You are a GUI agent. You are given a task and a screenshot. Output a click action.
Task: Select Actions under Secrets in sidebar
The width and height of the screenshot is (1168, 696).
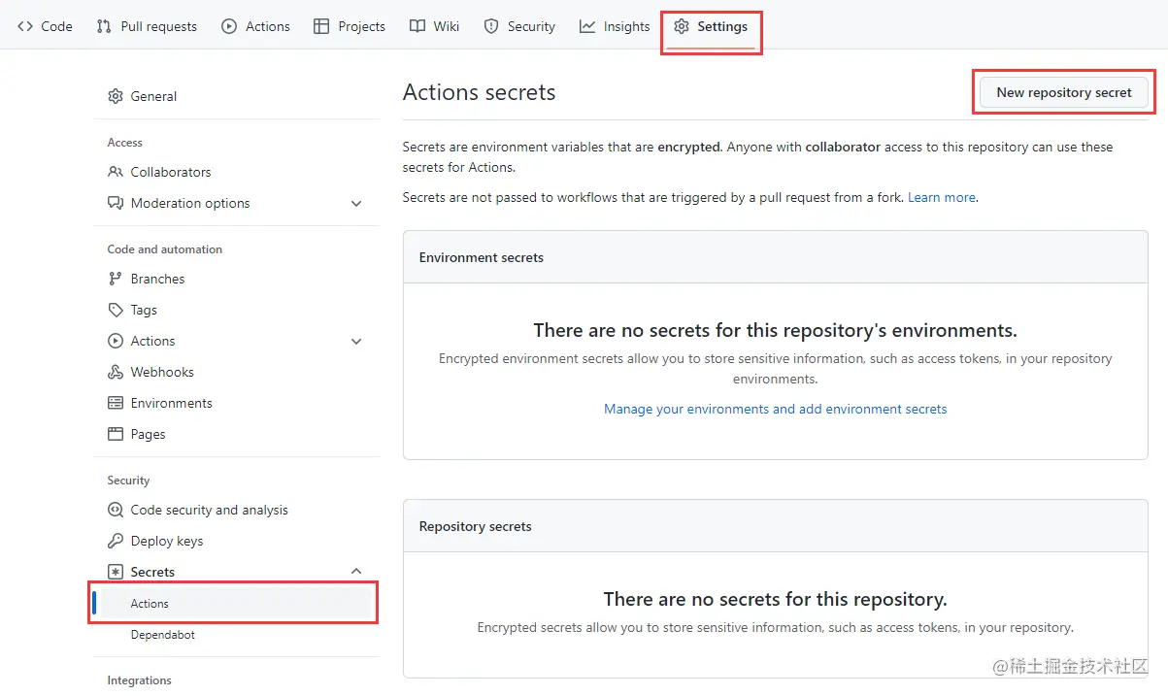(236, 603)
